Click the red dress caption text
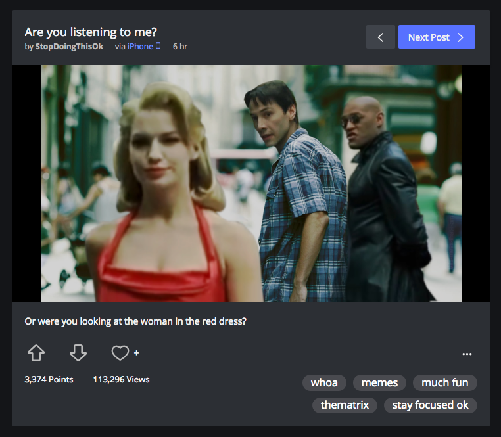Image resolution: width=501 pixels, height=437 pixels. (135, 321)
